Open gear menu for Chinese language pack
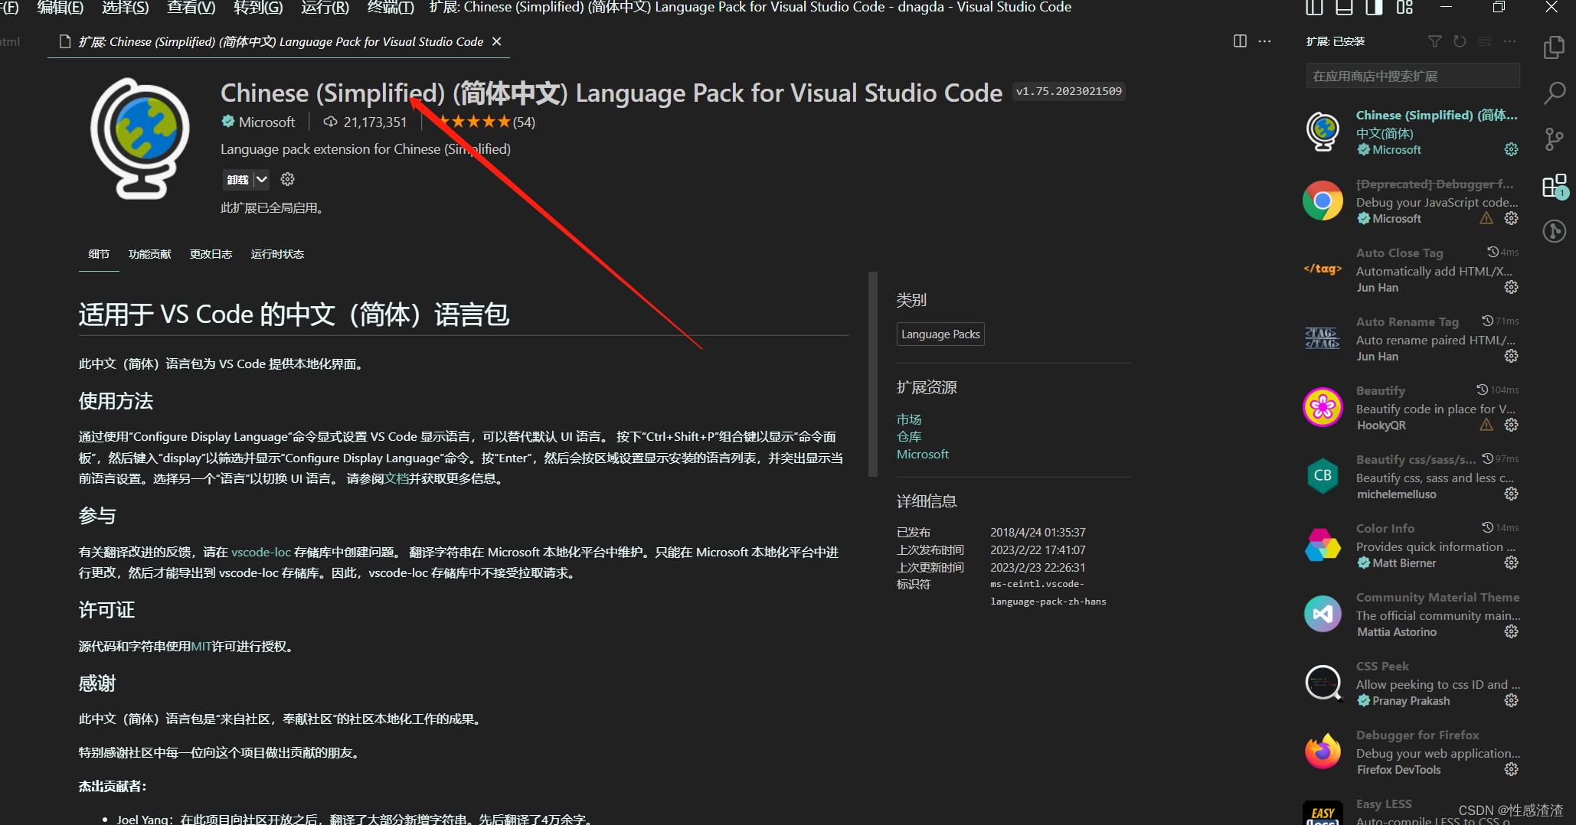1576x825 pixels. click(1511, 149)
